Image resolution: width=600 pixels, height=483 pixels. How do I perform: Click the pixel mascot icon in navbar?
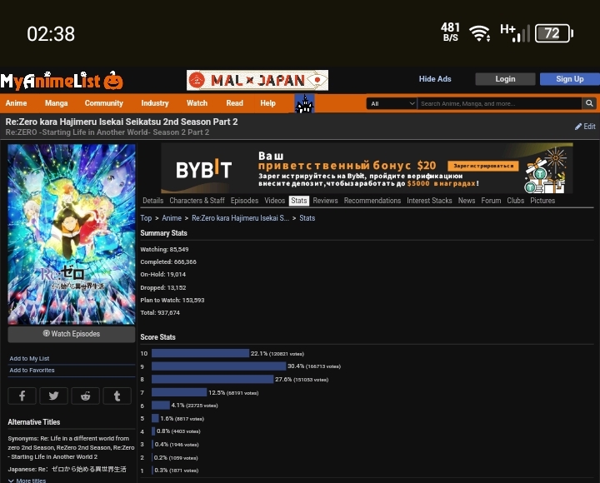point(304,104)
